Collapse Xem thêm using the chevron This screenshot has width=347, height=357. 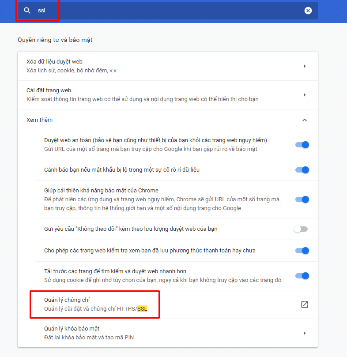304,120
